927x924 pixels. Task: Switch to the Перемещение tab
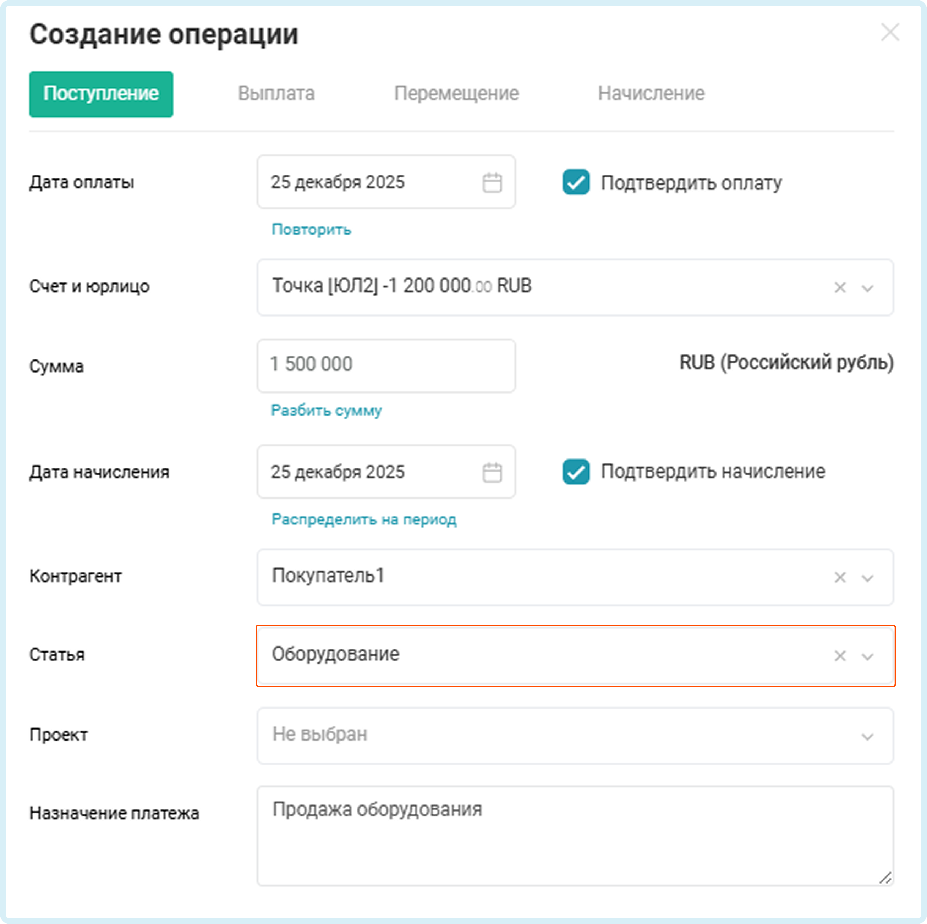[x=456, y=94]
